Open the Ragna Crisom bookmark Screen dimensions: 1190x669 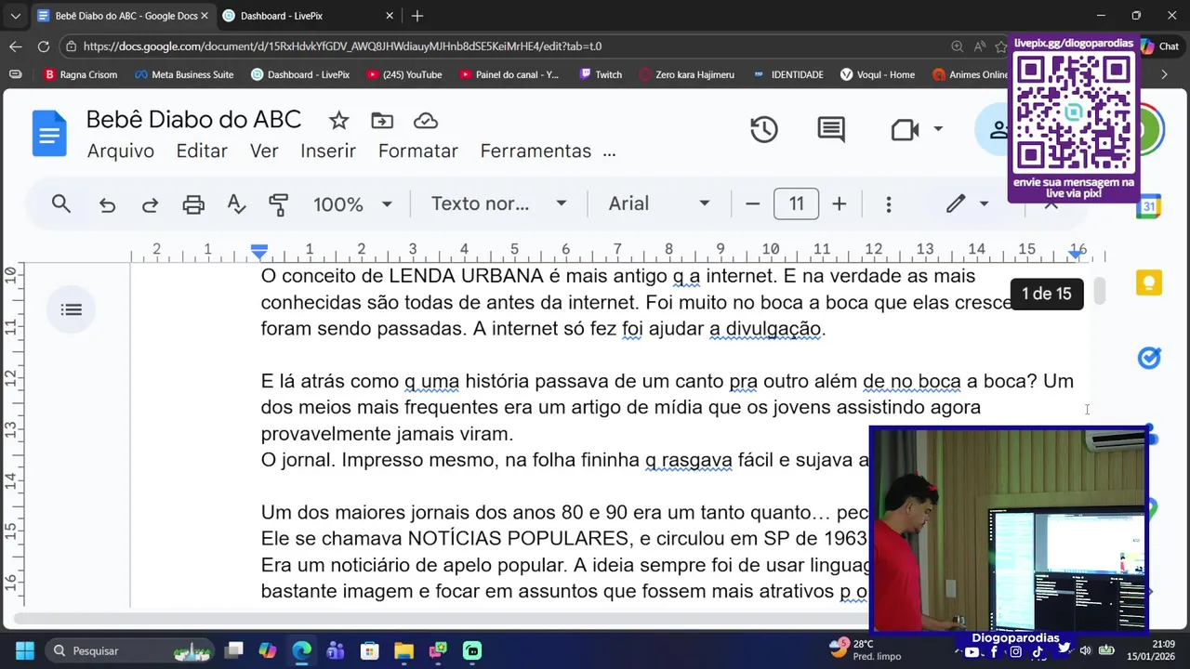coord(81,74)
